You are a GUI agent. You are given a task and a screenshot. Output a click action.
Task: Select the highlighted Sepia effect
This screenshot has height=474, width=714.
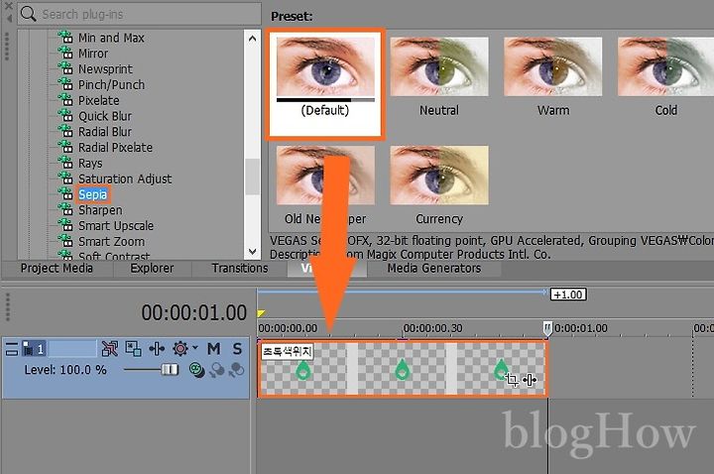click(x=92, y=194)
